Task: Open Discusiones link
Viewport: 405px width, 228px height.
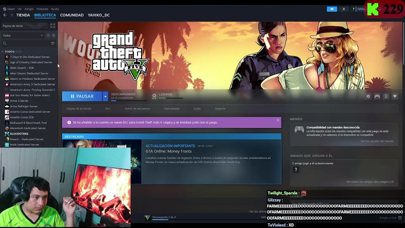Action: (x=172, y=109)
